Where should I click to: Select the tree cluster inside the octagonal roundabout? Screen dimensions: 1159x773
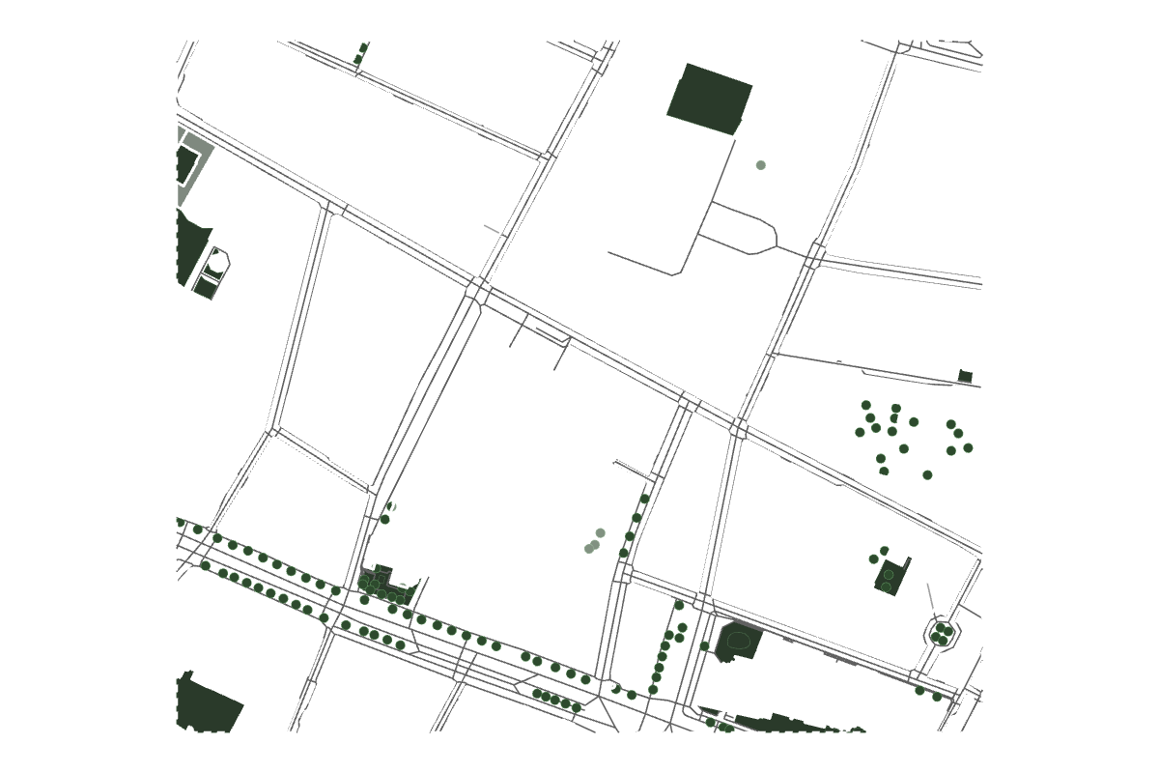pos(942,634)
